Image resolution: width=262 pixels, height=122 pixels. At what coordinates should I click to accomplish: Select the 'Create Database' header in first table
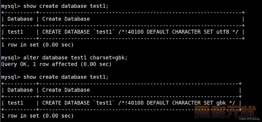click(66, 19)
